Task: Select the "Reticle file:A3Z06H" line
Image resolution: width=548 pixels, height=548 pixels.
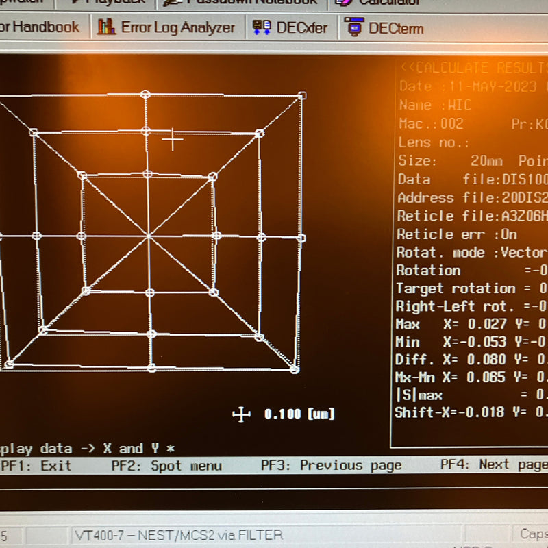Action: click(473, 216)
